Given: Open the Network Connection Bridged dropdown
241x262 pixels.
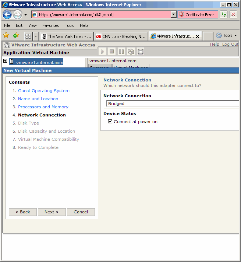Looking at the screenshot, I should (172, 104).
